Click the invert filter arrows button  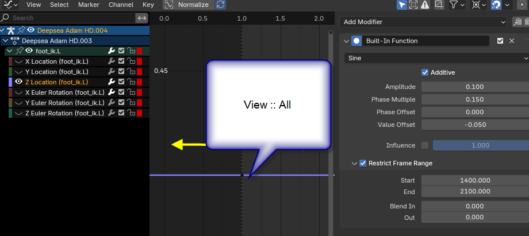141,18
